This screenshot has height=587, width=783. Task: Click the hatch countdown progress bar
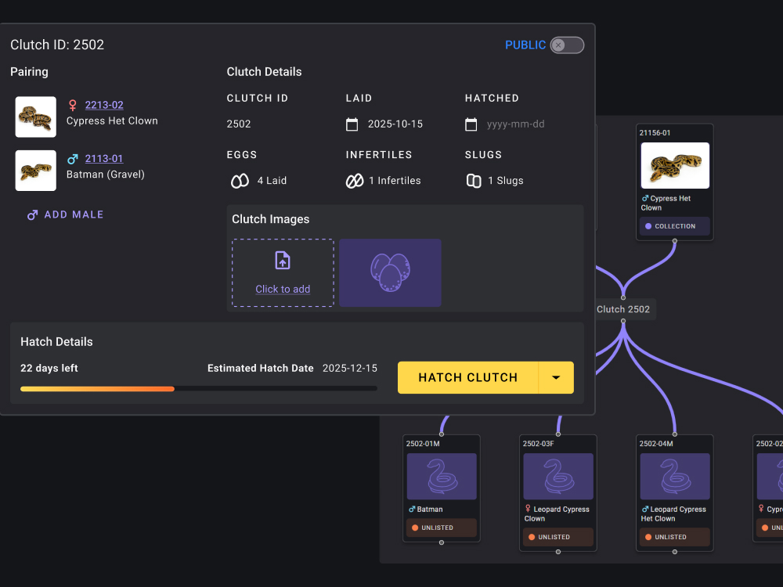pyautogui.click(x=198, y=388)
